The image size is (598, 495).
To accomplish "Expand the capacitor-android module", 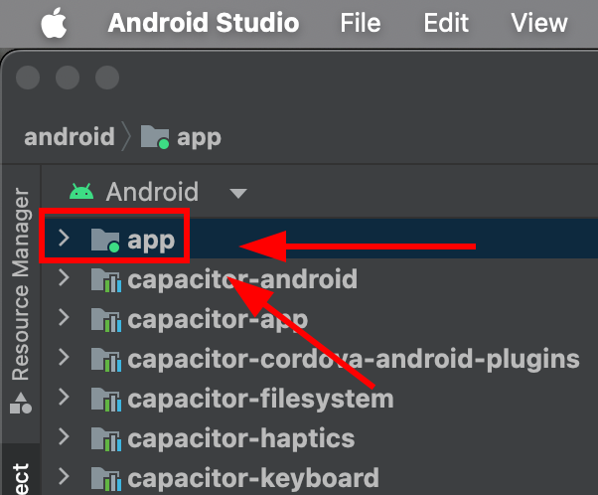I will tap(65, 278).
